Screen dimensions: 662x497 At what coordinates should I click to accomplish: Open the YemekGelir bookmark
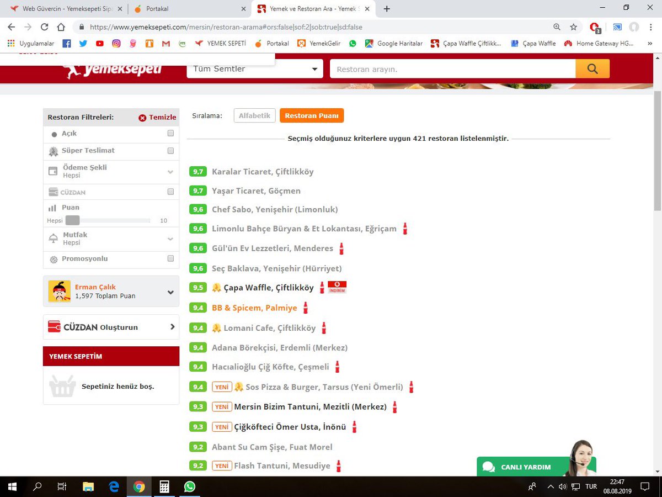(x=319, y=43)
